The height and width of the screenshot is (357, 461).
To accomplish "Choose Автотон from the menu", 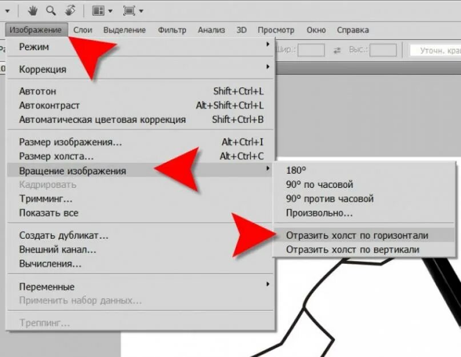I will pos(141,91).
